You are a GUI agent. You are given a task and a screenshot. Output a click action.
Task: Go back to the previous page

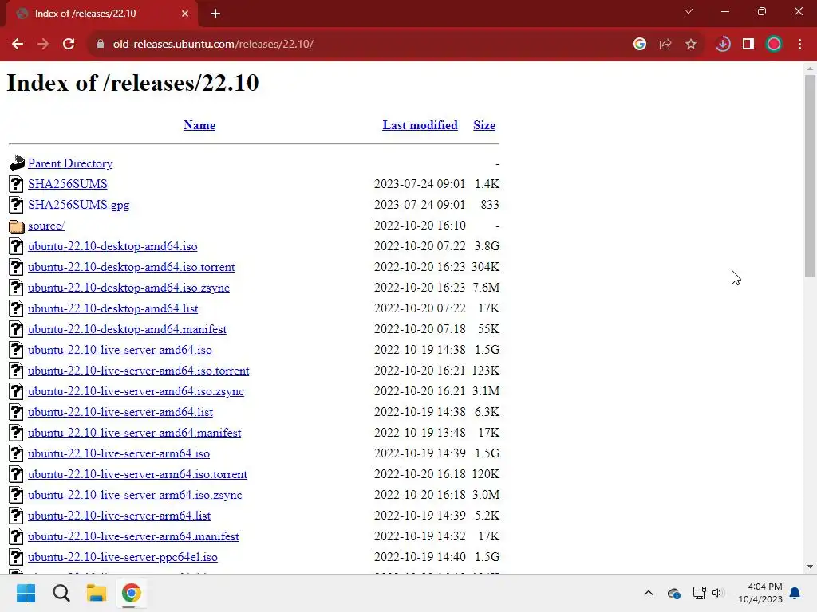pos(18,45)
